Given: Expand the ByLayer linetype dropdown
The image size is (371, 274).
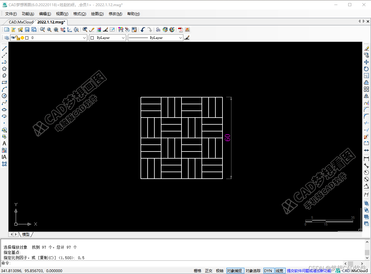Looking at the screenshot, I should point(181,38).
